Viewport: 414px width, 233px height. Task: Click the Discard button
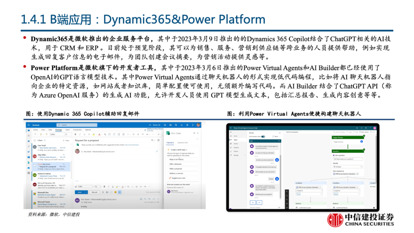click(95, 192)
